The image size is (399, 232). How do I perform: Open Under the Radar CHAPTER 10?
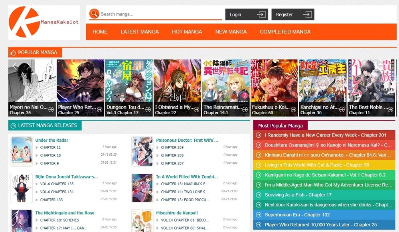tap(50, 155)
